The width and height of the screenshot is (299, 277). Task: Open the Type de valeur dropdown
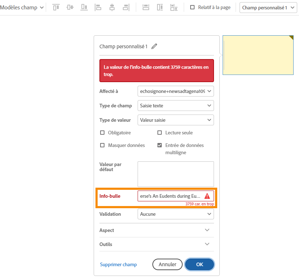tap(176, 120)
